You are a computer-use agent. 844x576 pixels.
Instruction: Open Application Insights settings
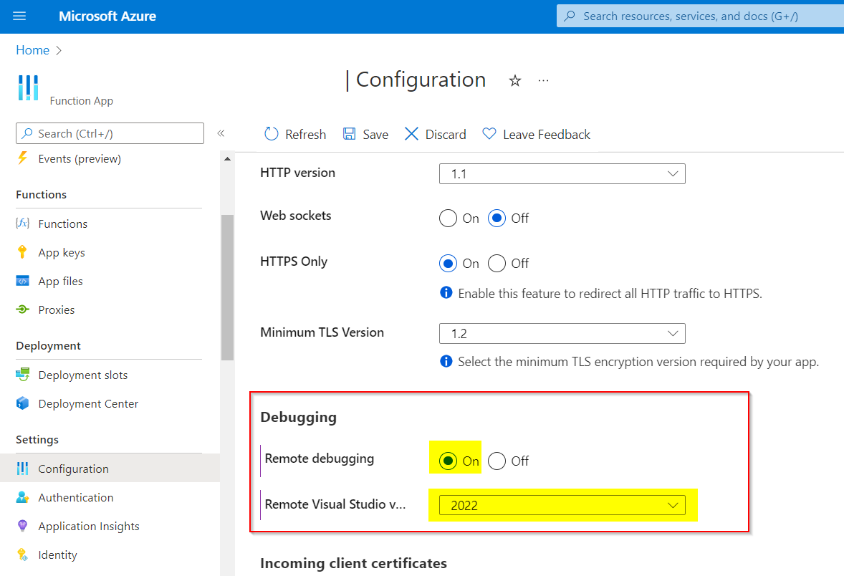click(x=89, y=525)
